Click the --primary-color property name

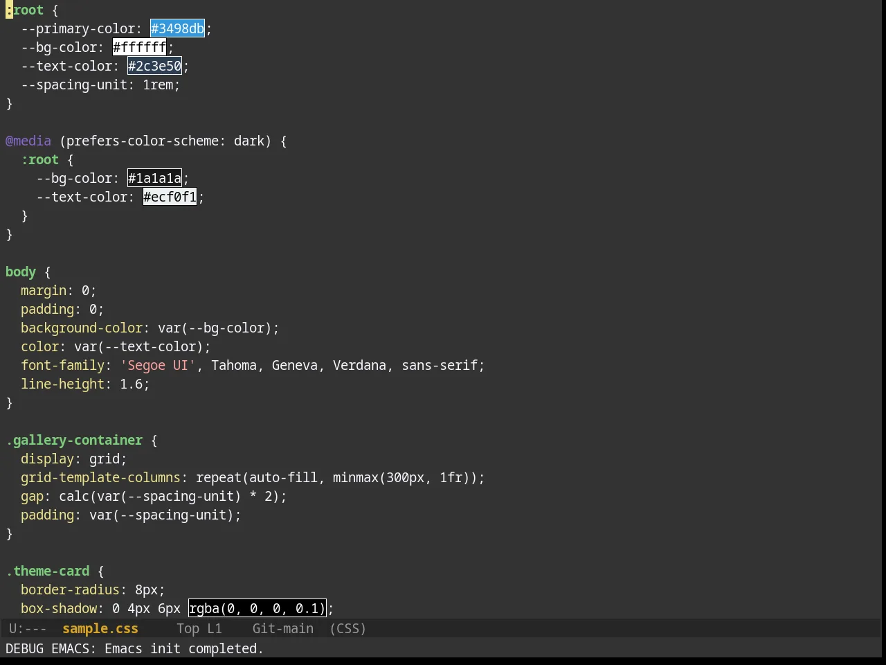[x=78, y=28]
